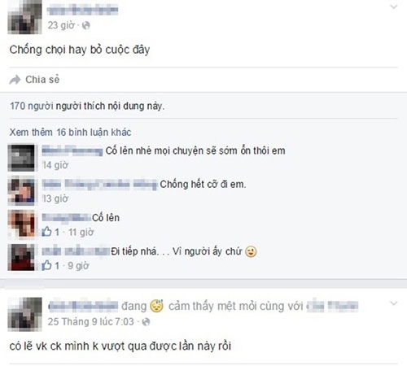Click the smiley emoji after "Vì người ấy chứ"
The width and height of the screenshot is (407, 366).
coord(251,251)
